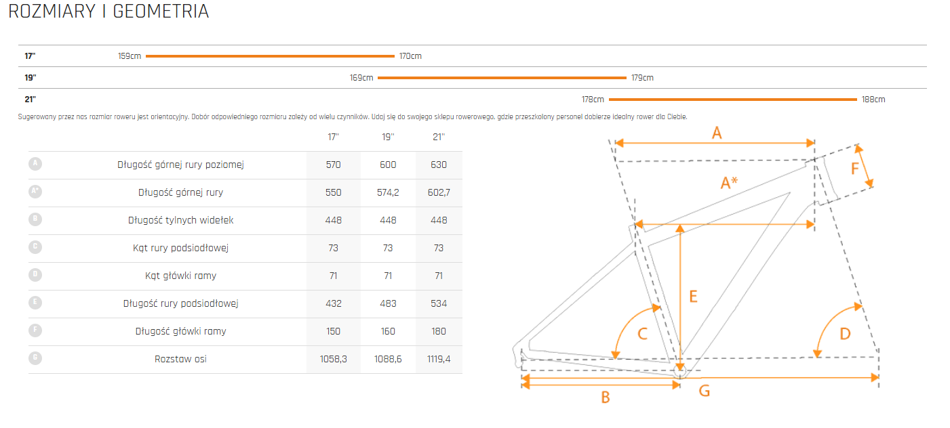Click the "Rozstaw osi" row label
This screenshot has width=950, height=428.
click(180, 359)
